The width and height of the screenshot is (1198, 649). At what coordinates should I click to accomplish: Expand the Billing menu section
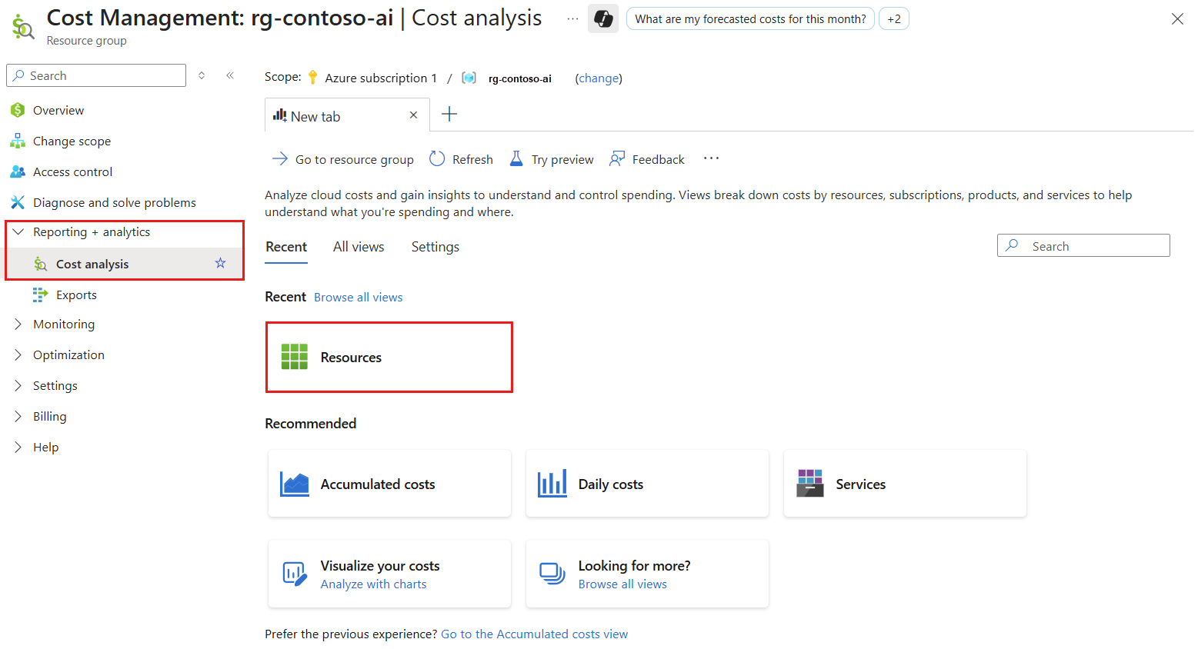pyautogui.click(x=18, y=417)
